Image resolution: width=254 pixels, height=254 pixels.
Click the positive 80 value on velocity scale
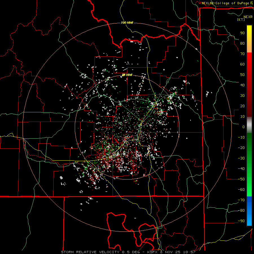[242, 43]
